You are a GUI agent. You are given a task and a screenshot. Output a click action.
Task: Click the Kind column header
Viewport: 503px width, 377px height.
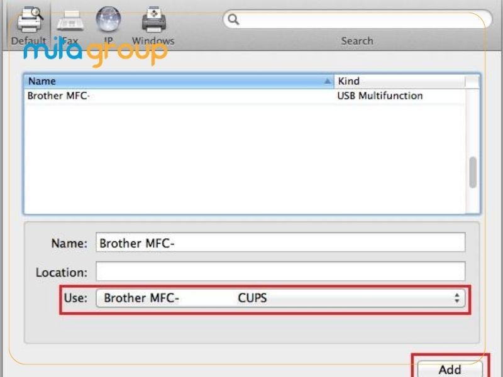[x=399, y=81]
